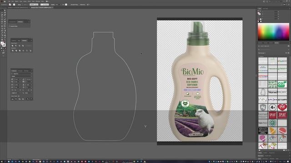The height and width of the screenshot is (163, 291).
Task: Select the Selection tool in toolbar
Action: (2, 10)
